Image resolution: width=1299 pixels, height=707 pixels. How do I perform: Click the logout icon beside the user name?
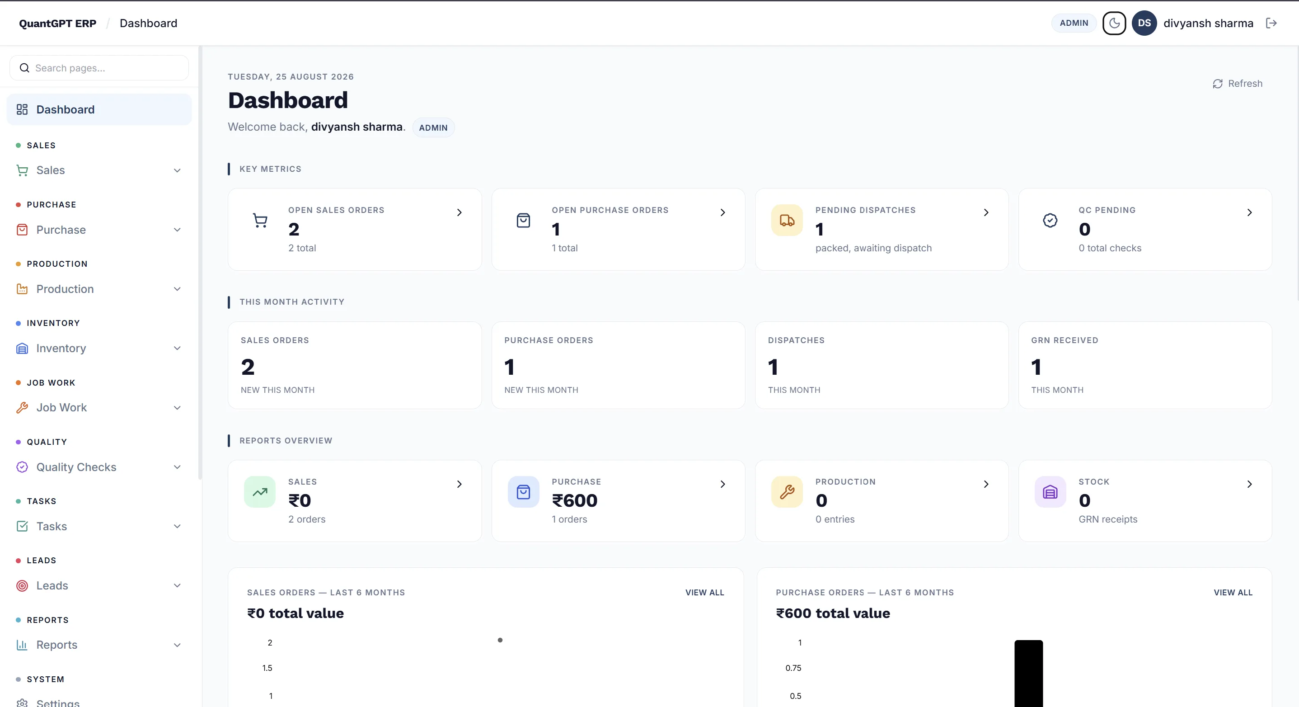tap(1271, 23)
